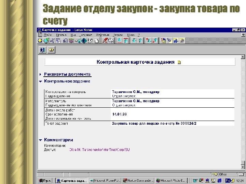Screen dimensions: 246x184
Task: Open the Раздел menu
Action: click(x=118, y=35)
